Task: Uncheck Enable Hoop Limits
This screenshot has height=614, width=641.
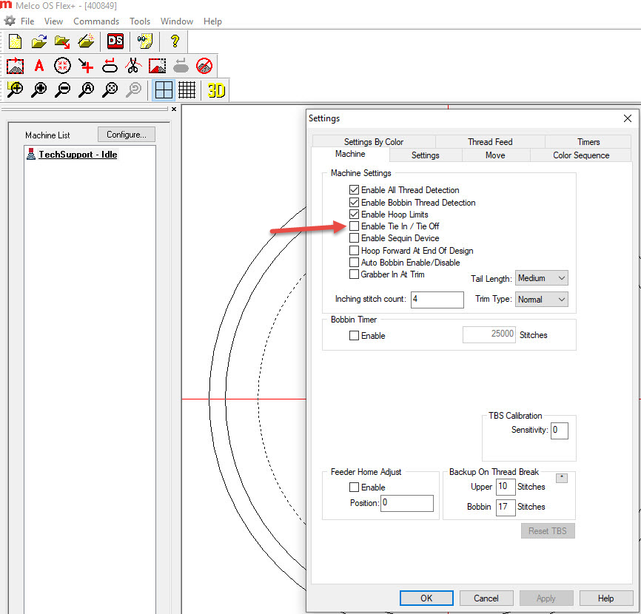Action: pyautogui.click(x=355, y=215)
